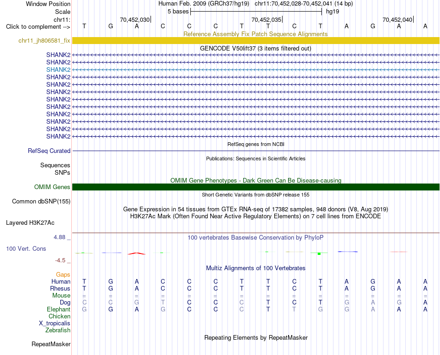440x355 pixels.
Task: Select the light blue SHANK2 transcript label
Action: click(58, 70)
